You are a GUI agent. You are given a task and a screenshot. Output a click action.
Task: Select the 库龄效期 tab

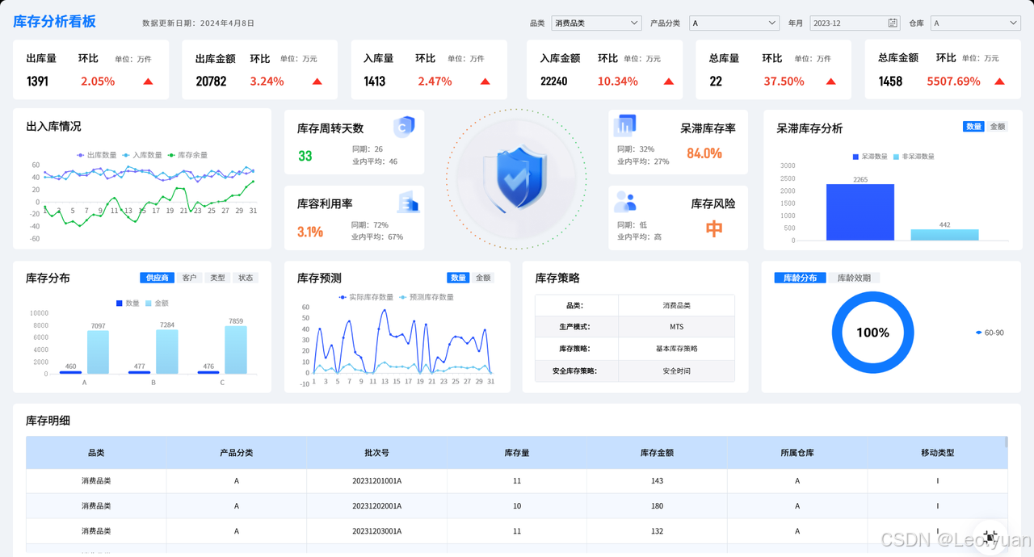pos(854,278)
